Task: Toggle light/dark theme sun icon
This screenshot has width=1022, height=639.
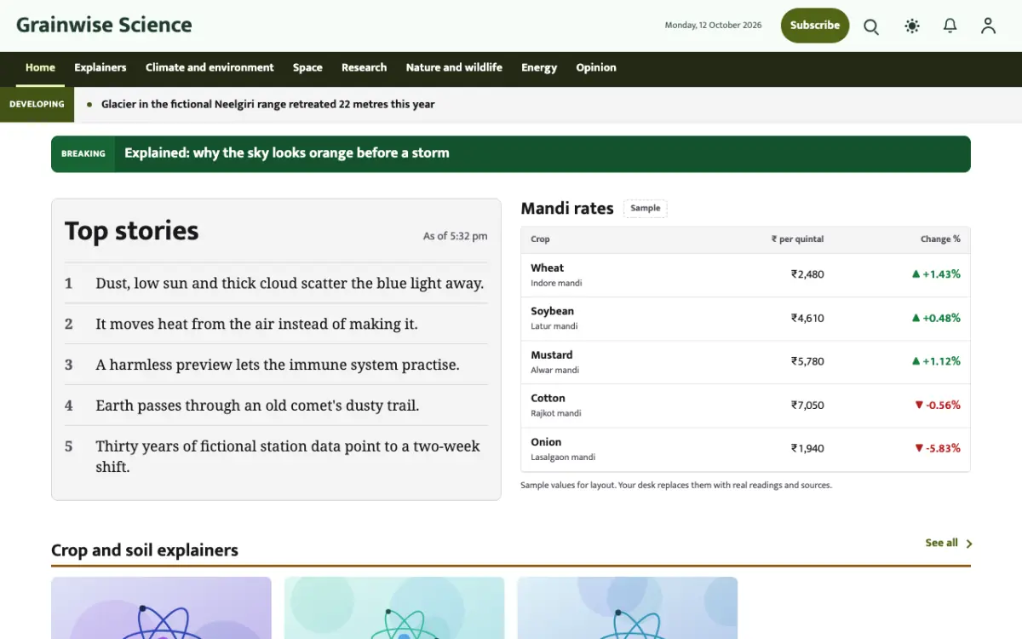Action: click(912, 26)
